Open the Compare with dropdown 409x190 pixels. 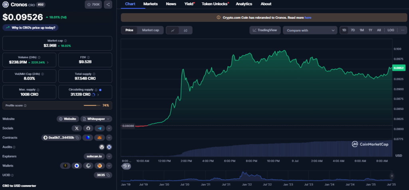click(x=310, y=30)
